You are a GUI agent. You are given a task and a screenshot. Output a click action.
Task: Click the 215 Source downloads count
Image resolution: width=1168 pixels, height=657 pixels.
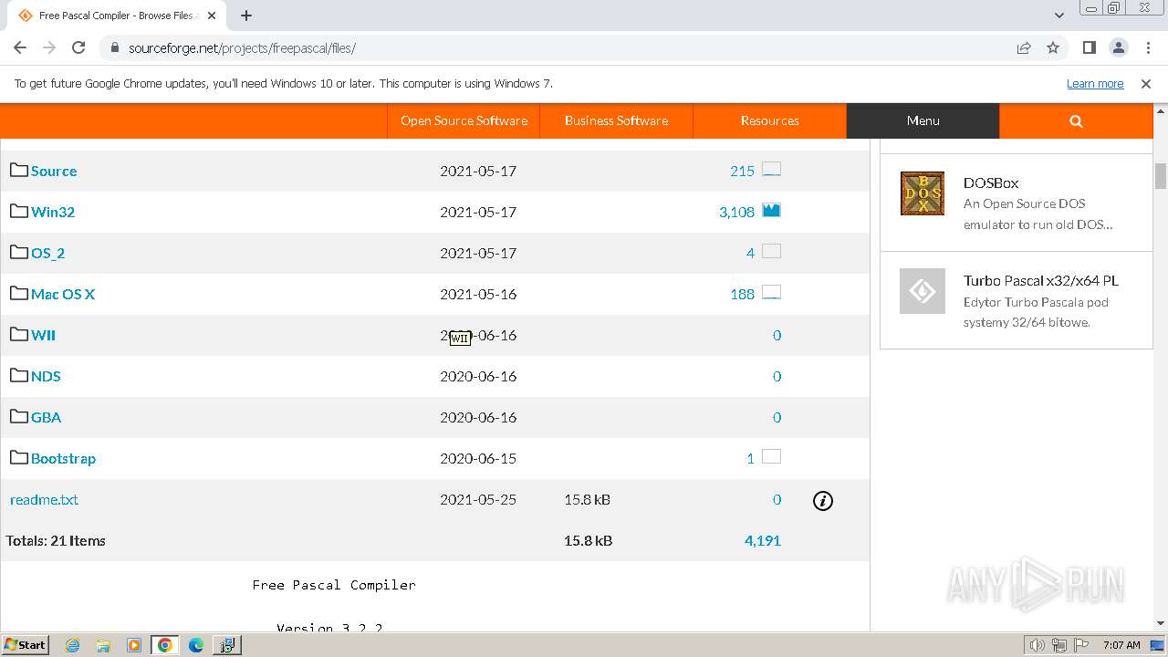point(742,171)
